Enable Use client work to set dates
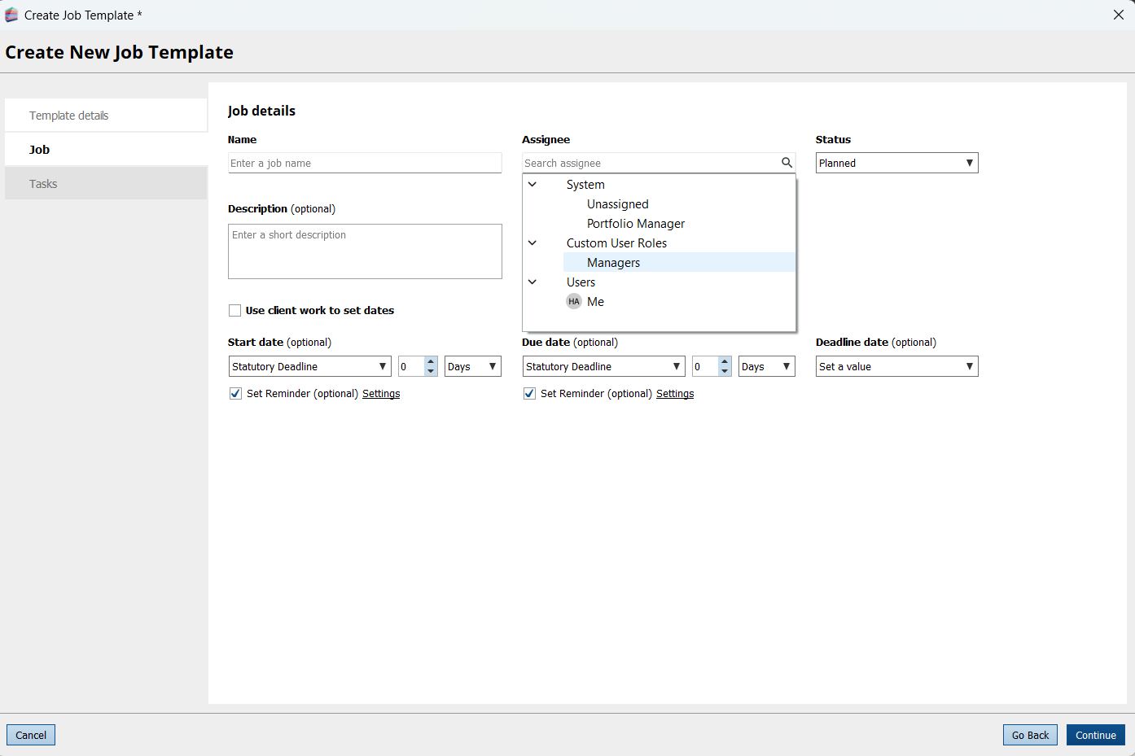This screenshot has height=756, width=1135. 235,311
